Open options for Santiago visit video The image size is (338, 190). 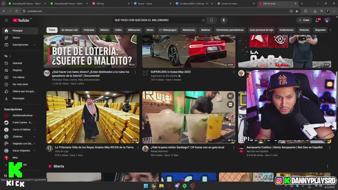pyautogui.click(x=234, y=148)
